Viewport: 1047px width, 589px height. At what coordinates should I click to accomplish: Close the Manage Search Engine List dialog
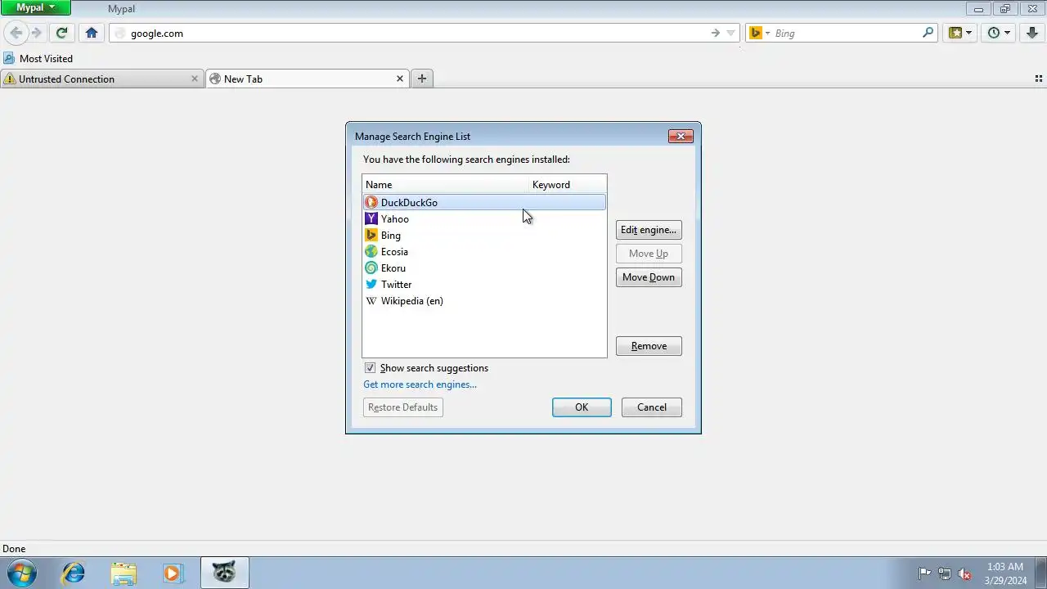[681, 137]
